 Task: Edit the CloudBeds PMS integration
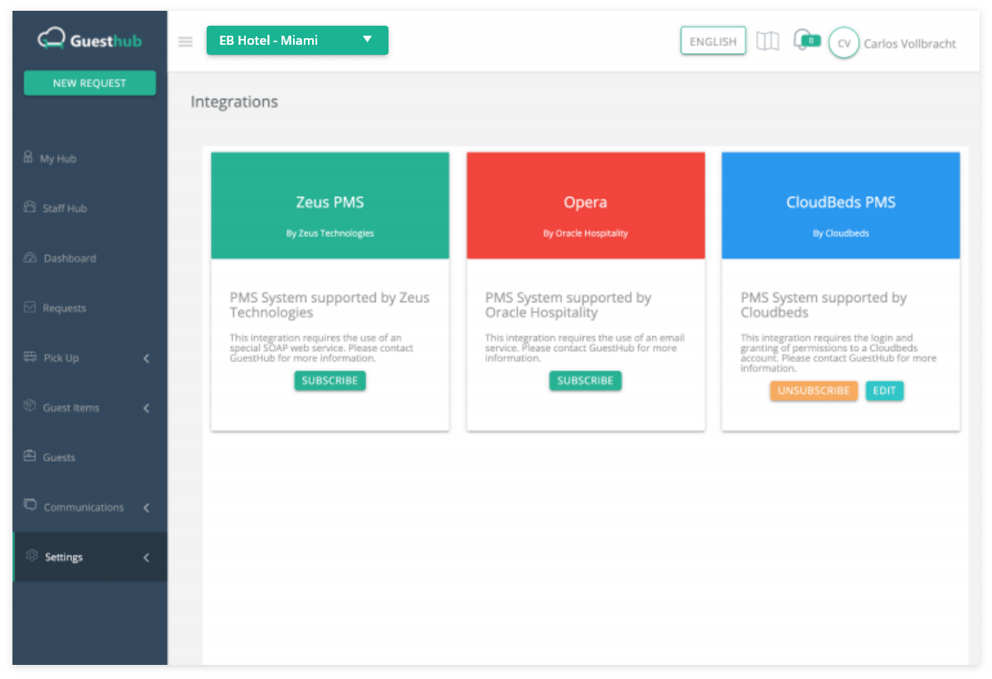884,390
